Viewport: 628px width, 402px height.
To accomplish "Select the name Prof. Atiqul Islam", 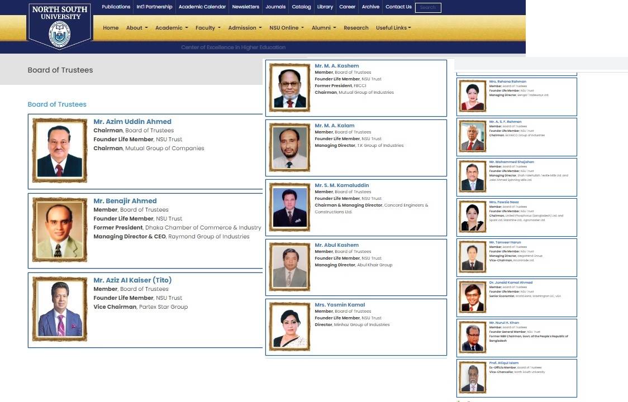I will (x=503, y=362).
